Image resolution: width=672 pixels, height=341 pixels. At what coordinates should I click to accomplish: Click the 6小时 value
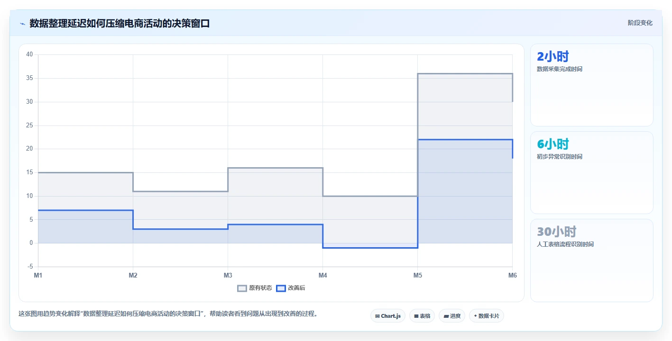[x=552, y=144]
